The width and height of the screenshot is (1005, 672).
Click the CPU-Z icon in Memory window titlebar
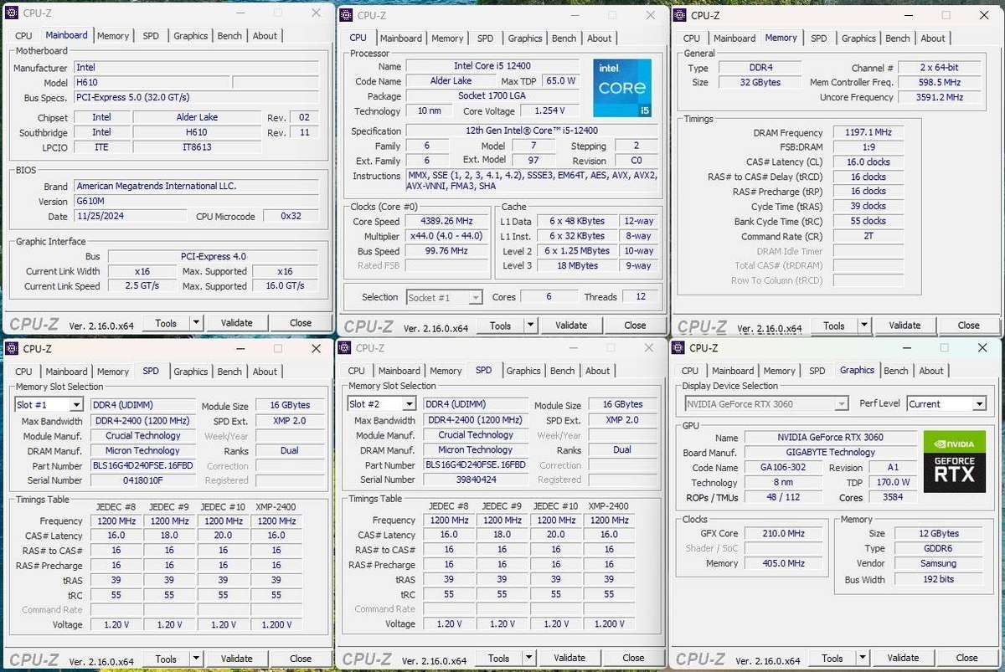point(679,15)
